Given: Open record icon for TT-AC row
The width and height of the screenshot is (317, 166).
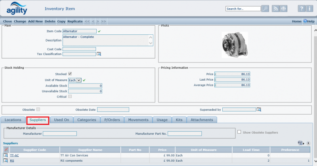Looking at the screenshot, I should coord(6,155).
